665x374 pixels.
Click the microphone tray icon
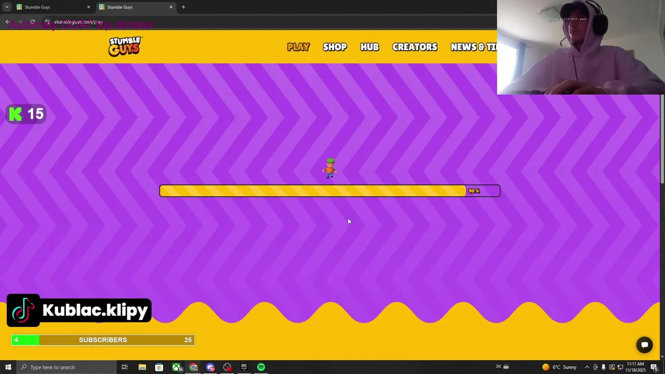pos(603,367)
